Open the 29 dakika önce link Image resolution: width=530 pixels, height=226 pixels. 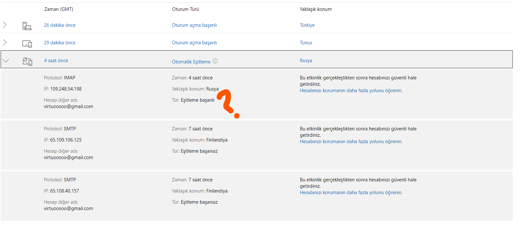click(x=60, y=43)
